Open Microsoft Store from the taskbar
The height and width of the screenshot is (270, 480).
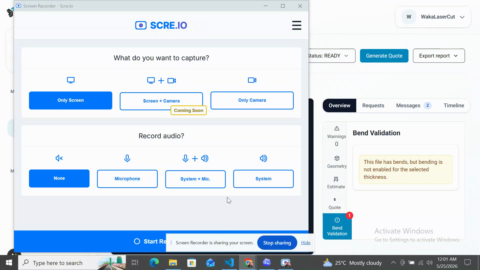coord(191,263)
